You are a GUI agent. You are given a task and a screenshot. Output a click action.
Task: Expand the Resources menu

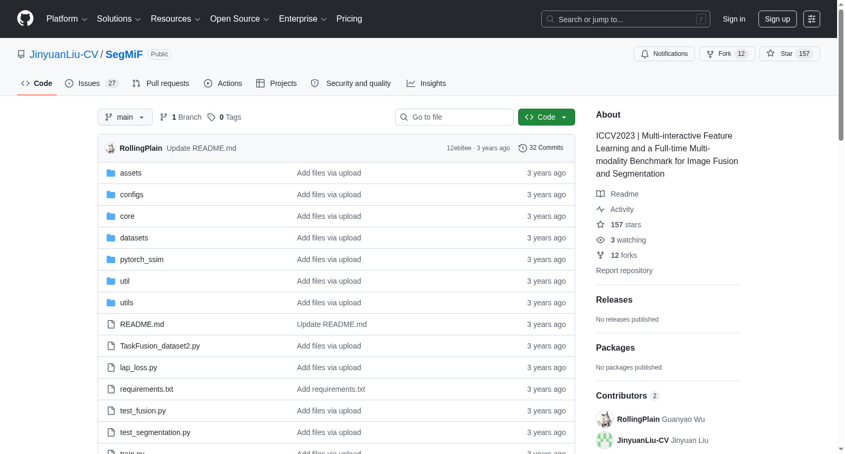[x=176, y=19]
